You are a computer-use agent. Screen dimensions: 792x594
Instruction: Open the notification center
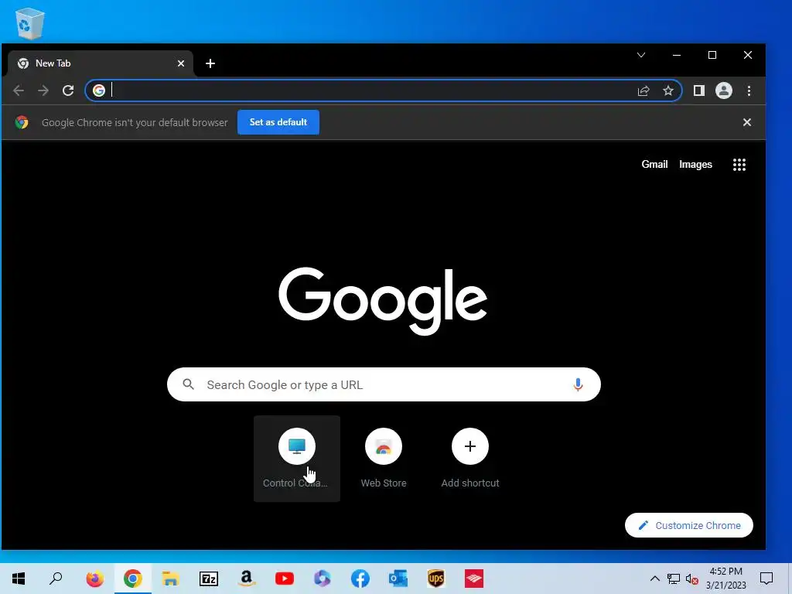click(x=766, y=579)
